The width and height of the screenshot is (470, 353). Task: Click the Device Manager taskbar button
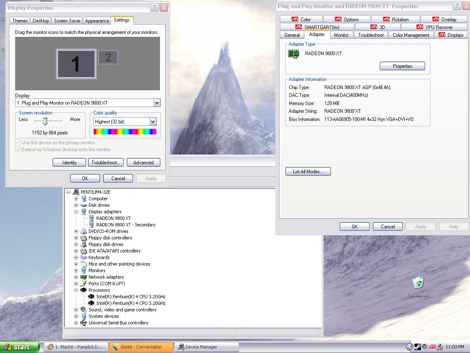[x=206, y=347]
